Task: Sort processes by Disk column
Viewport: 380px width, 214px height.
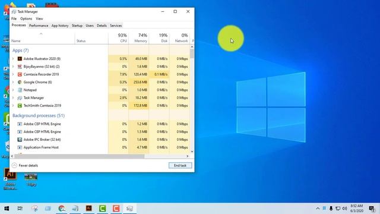Action: [x=159, y=38]
